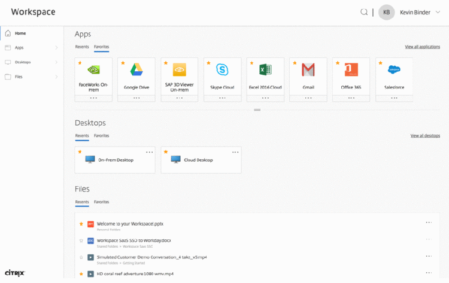Launch FaceWorks On-Prem app icon

pyautogui.click(x=93, y=69)
